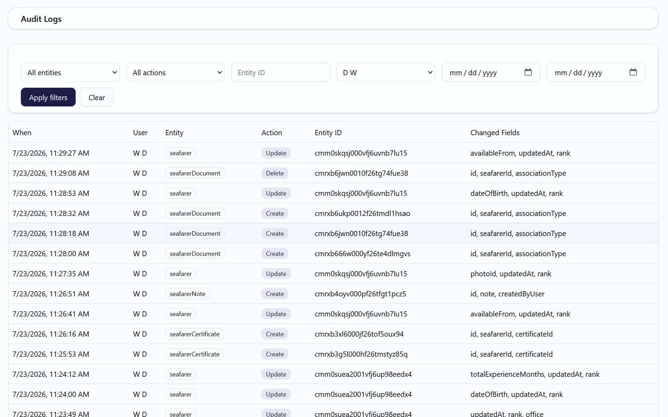Click entity ID in 11:24:12 AM row
668x417 pixels.
363,374
